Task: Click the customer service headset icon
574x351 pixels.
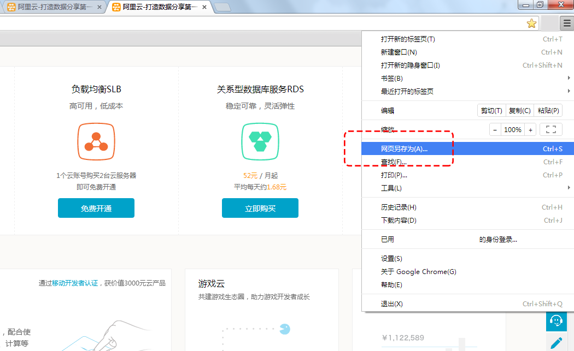Action: coord(557,320)
